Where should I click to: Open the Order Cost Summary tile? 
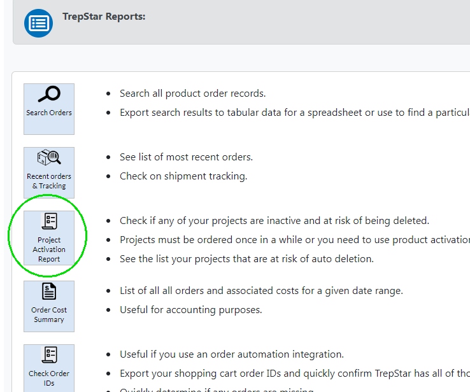point(49,306)
